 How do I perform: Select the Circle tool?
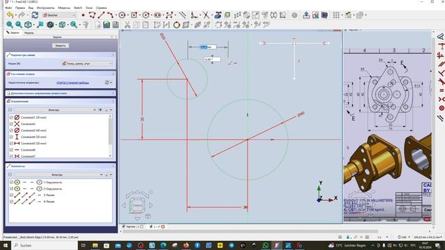click(x=122, y=15)
